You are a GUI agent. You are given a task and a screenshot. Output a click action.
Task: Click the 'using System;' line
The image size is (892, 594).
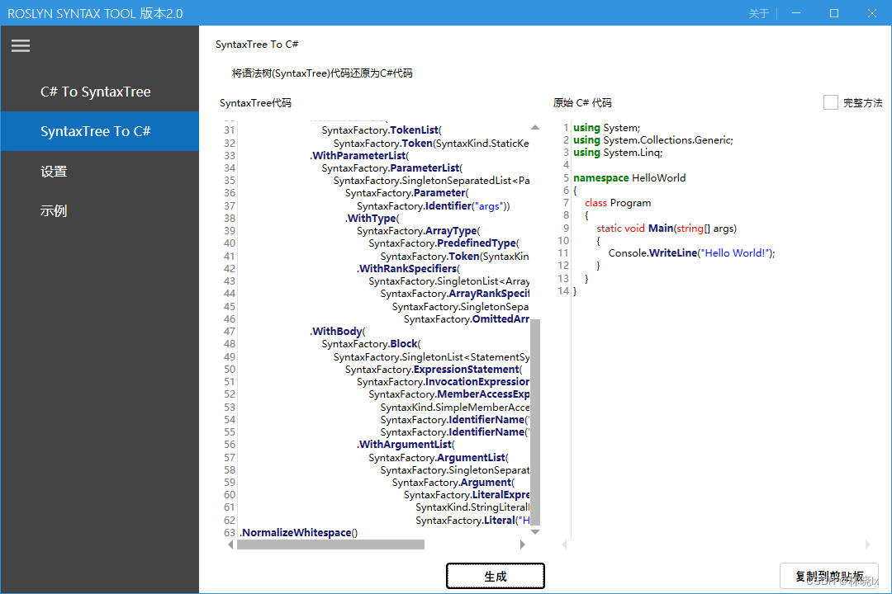tap(606, 127)
